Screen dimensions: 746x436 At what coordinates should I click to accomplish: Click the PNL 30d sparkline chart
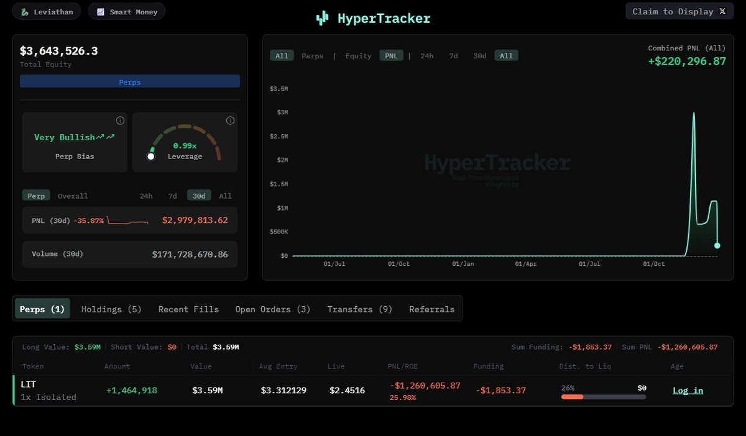(x=127, y=220)
